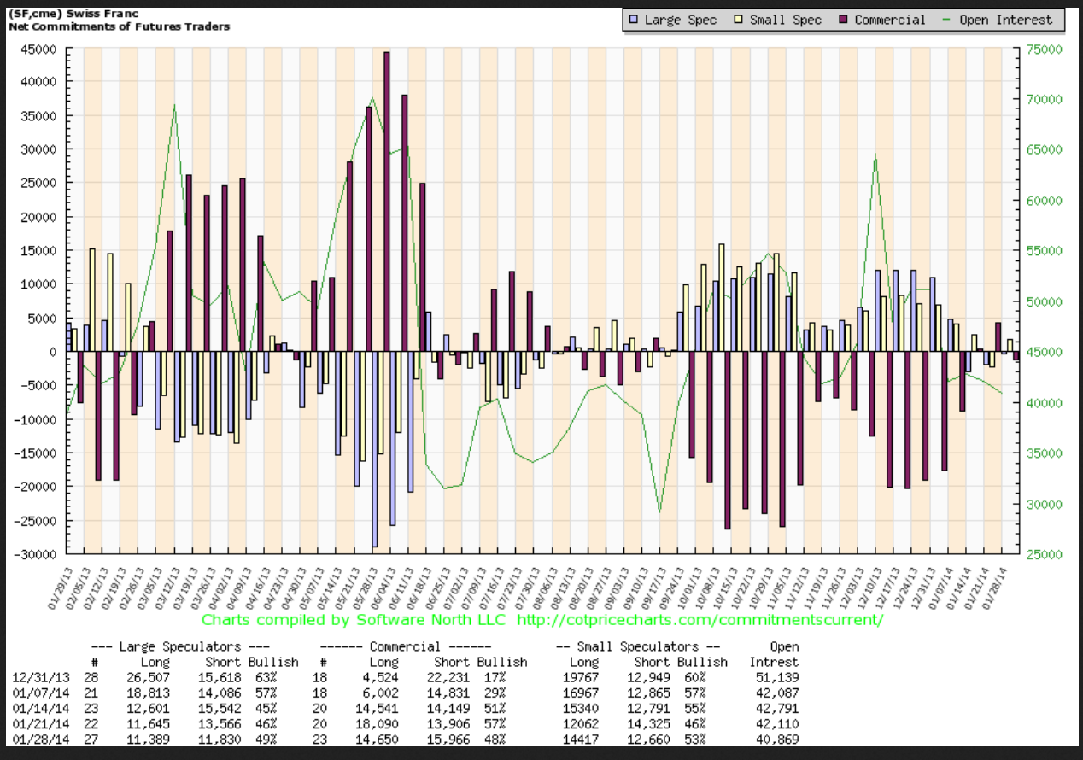Select the (SF,cme) Swiss Franc title
Image resolution: width=1083 pixels, height=760 pixels.
[73, 13]
